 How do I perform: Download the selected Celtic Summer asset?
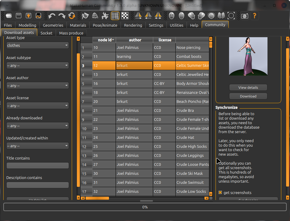(248, 96)
